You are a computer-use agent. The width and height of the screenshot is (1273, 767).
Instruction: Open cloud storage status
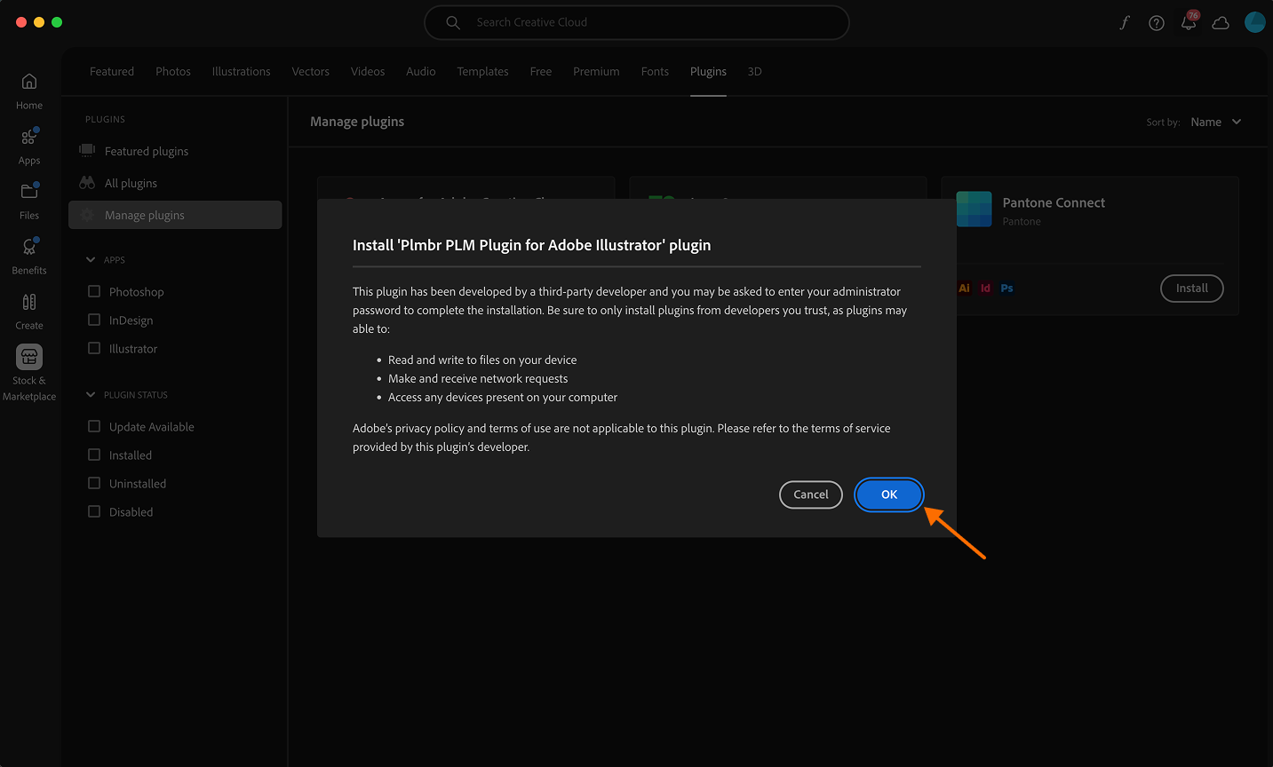(1221, 22)
